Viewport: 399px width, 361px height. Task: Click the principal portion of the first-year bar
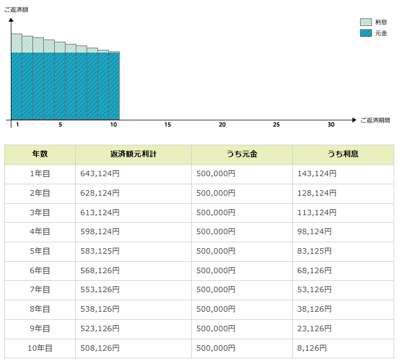[16, 86]
